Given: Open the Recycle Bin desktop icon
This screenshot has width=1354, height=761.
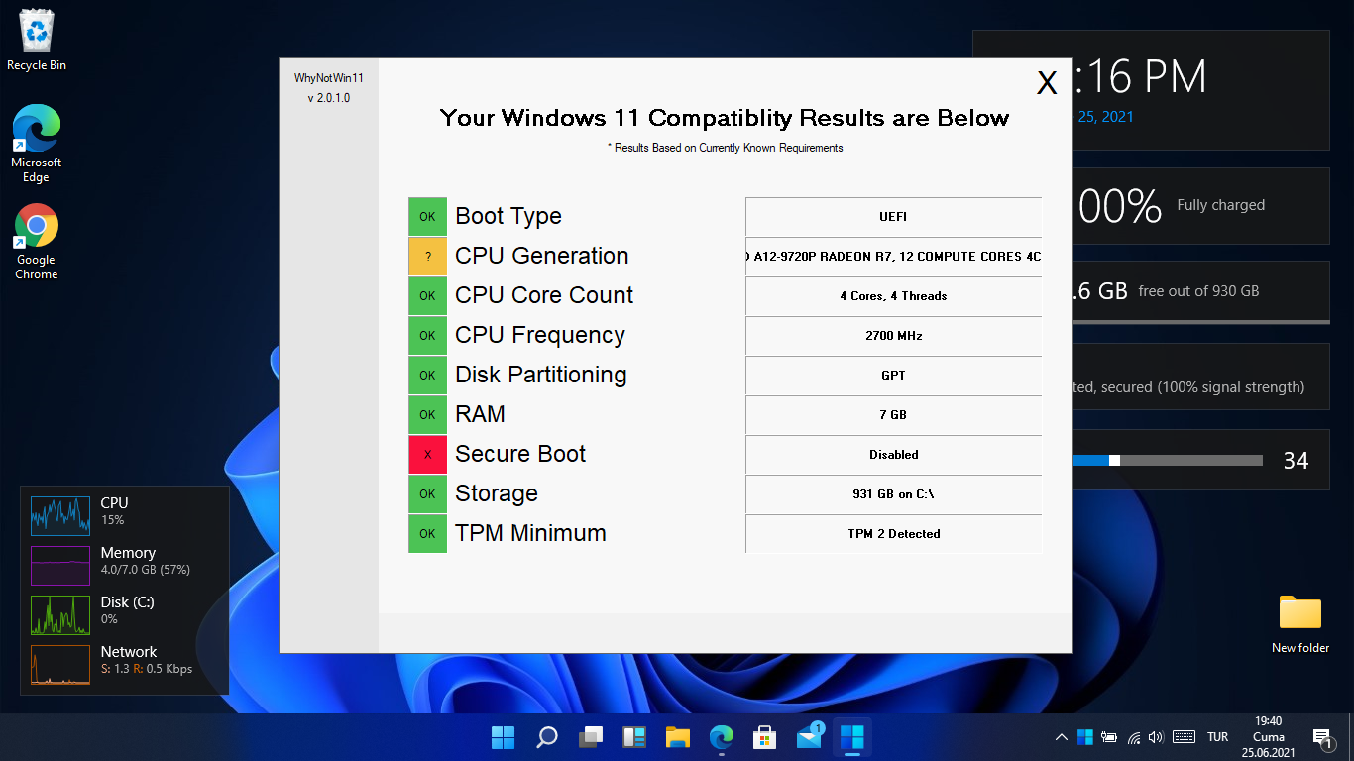Looking at the screenshot, I should click(x=37, y=41).
